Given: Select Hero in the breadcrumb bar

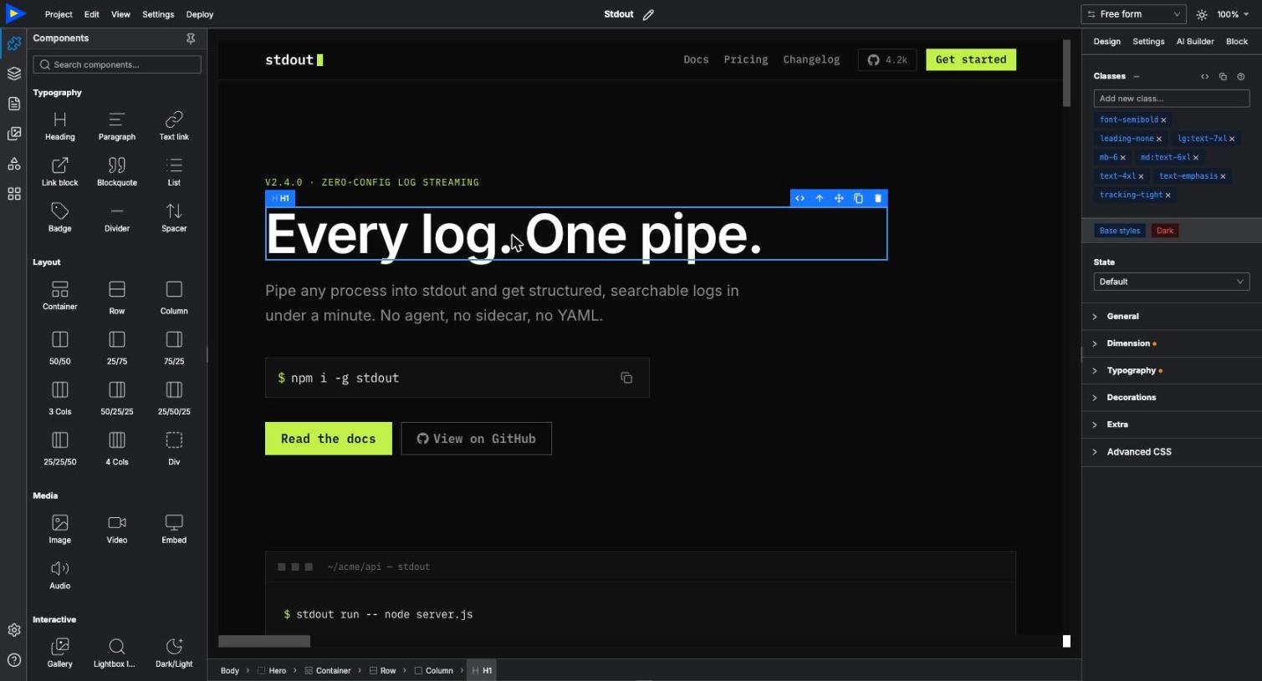Looking at the screenshot, I should 272,671.
